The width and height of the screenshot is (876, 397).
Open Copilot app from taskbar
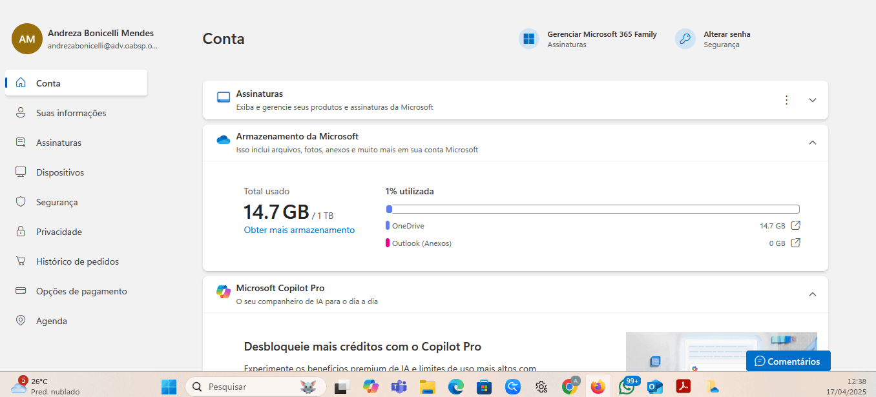pos(370,387)
